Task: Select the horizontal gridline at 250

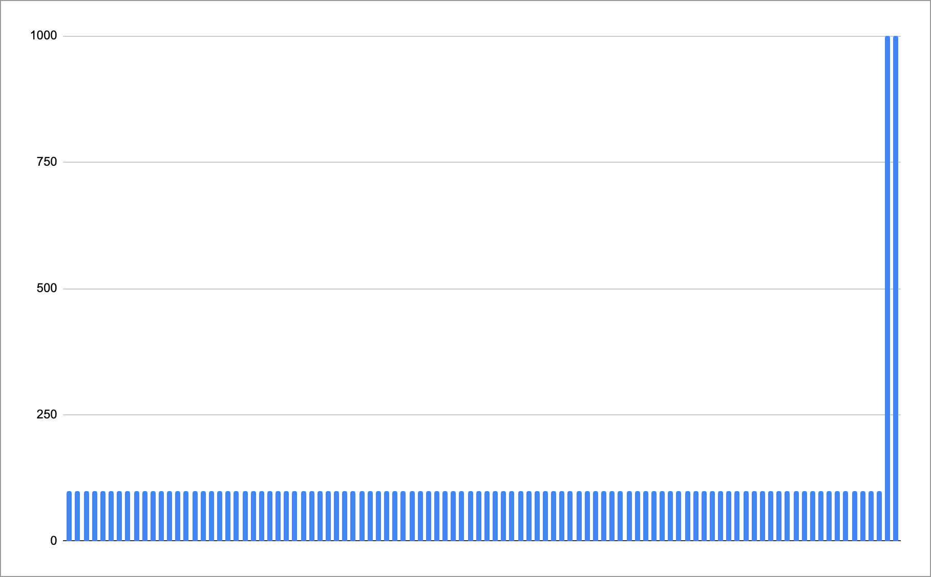Action: 461,415
